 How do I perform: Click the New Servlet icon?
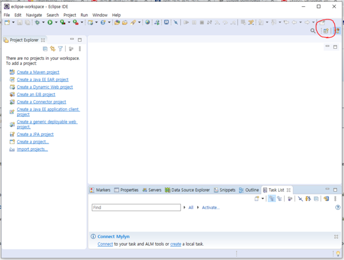[x=103, y=22]
